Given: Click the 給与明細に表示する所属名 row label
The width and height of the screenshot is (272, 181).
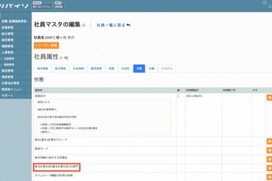Looking at the screenshot, I should tap(51, 157).
